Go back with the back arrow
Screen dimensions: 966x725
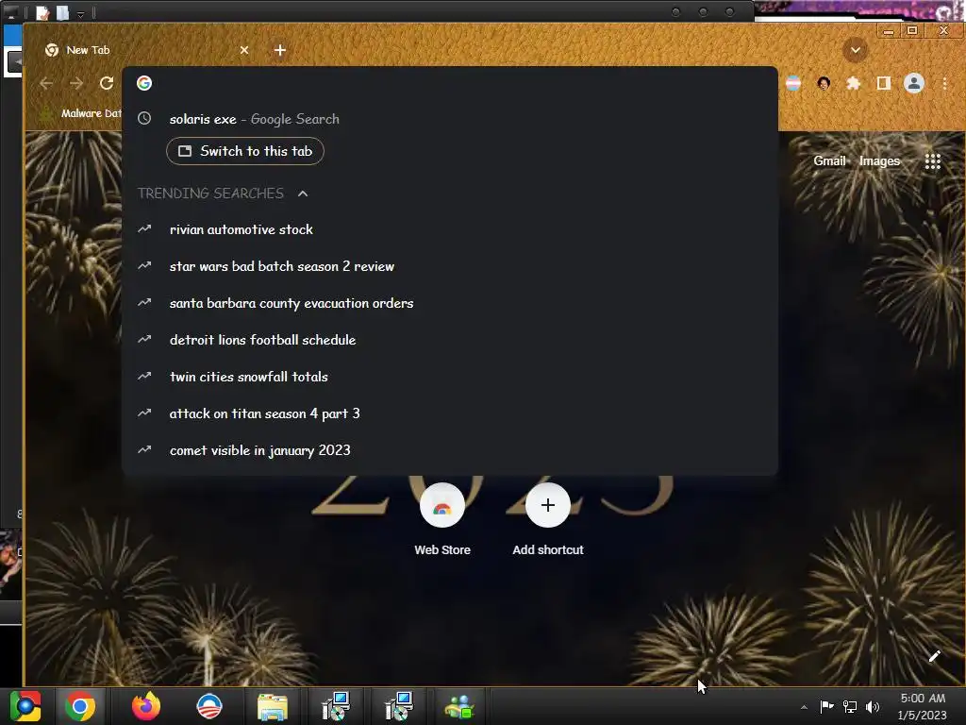click(46, 83)
